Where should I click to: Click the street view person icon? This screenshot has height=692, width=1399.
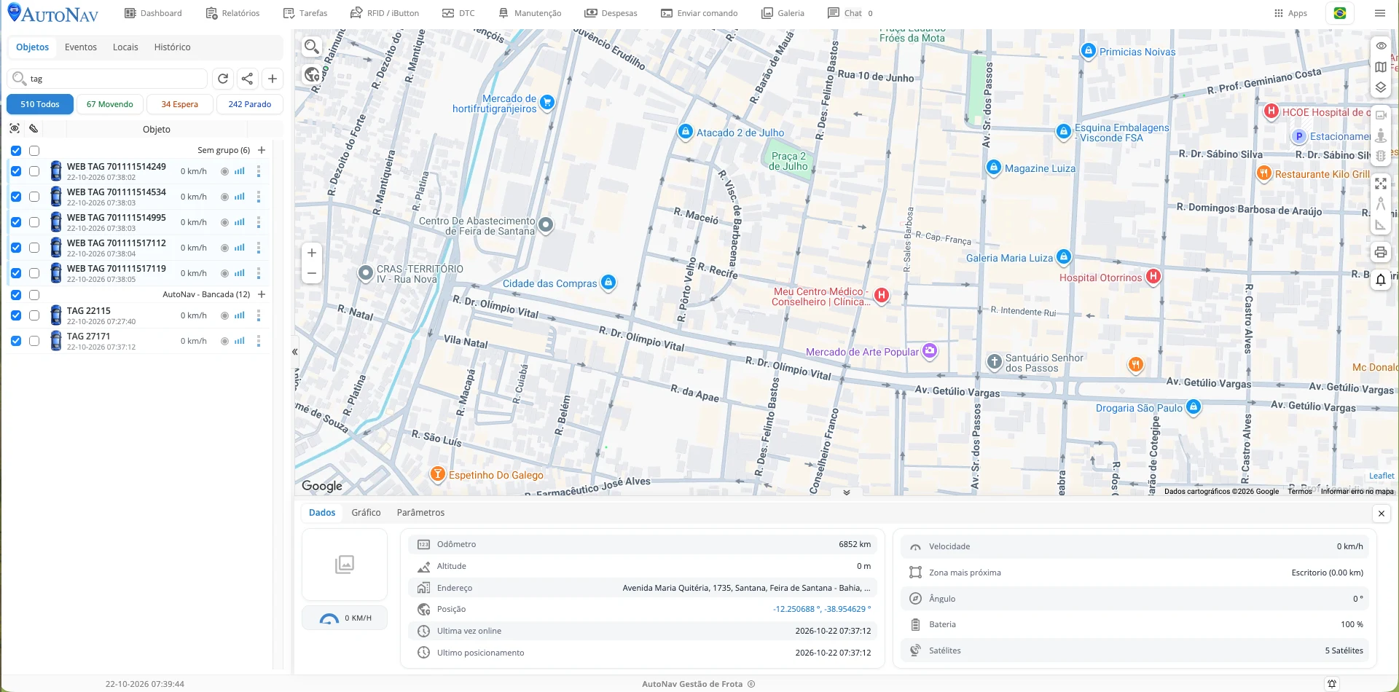click(1381, 135)
